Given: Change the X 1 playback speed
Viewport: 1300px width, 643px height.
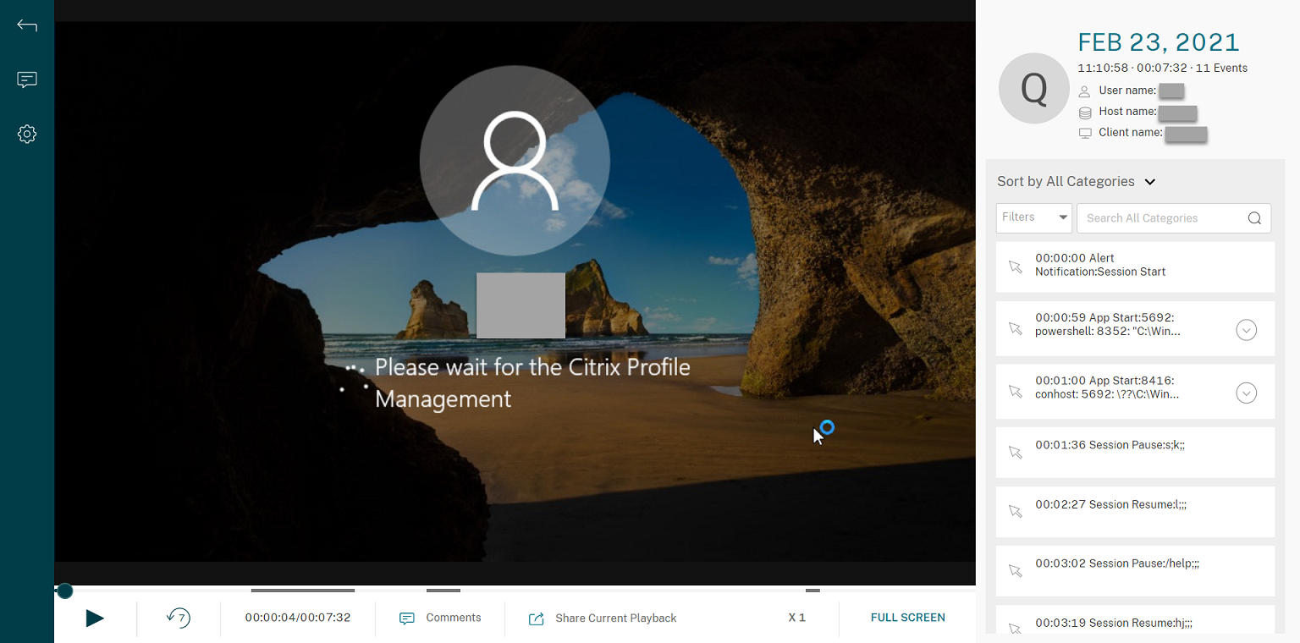Looking at the screenshot, I should coord(796,618).
